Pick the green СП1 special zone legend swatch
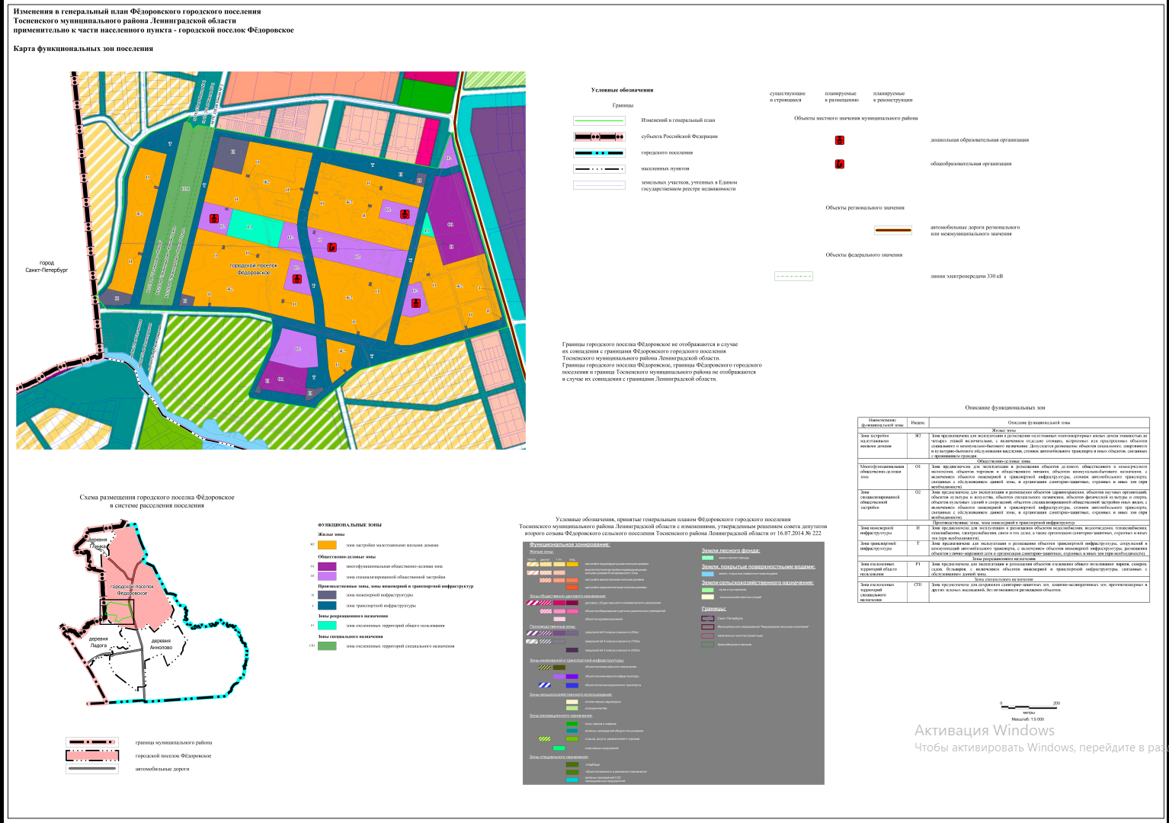This screenshot has height=823, width=1169. click(327, 646)
